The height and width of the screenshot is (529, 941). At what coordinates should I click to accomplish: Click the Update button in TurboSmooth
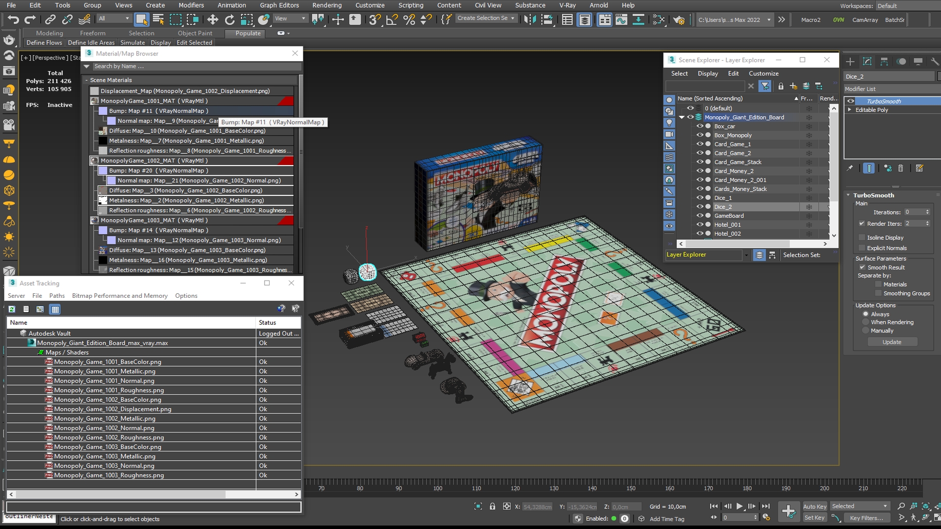[x=892, y=342]
